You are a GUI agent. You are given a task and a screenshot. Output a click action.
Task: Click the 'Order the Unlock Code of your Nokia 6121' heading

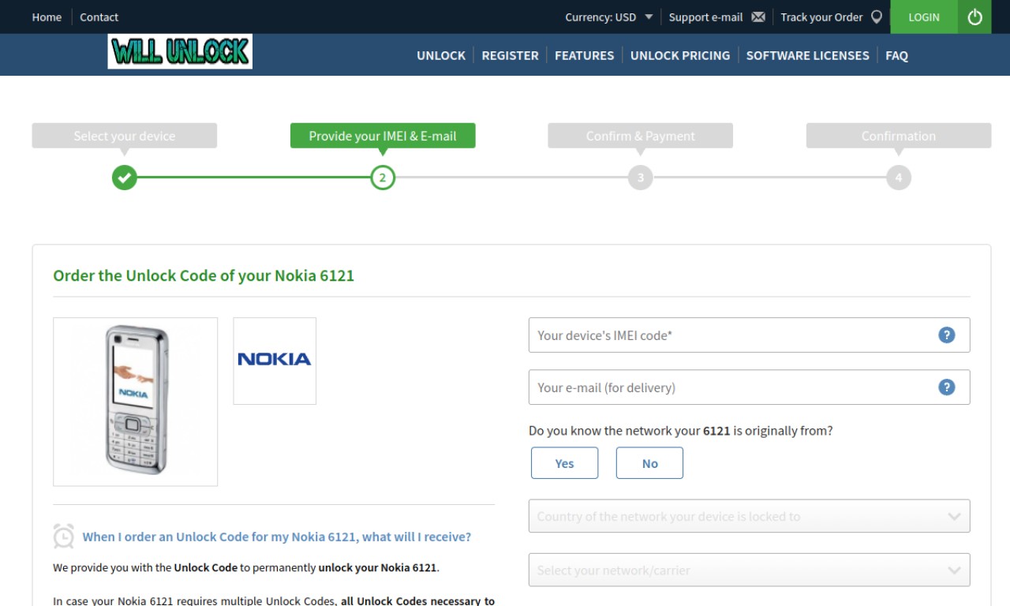[204, 275]
